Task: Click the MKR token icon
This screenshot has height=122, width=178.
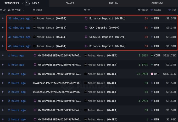Action: (x=152, y=65)
